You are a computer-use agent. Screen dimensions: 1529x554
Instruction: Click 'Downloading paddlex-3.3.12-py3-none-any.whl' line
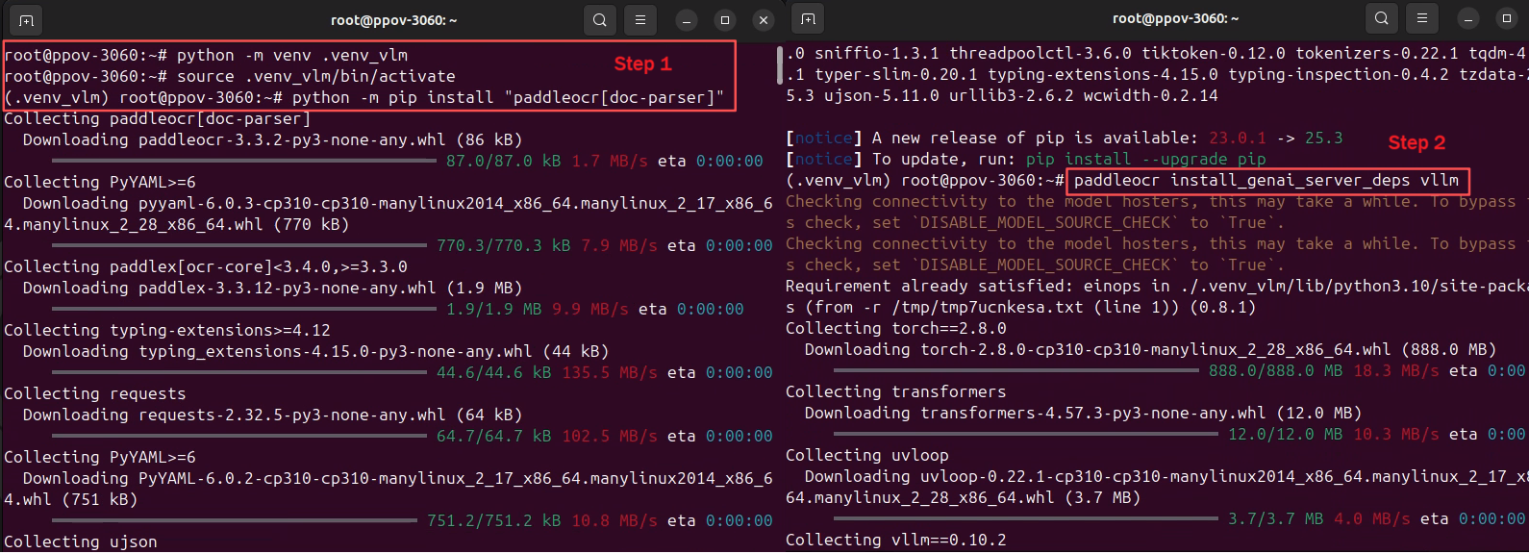click(273, 288)
